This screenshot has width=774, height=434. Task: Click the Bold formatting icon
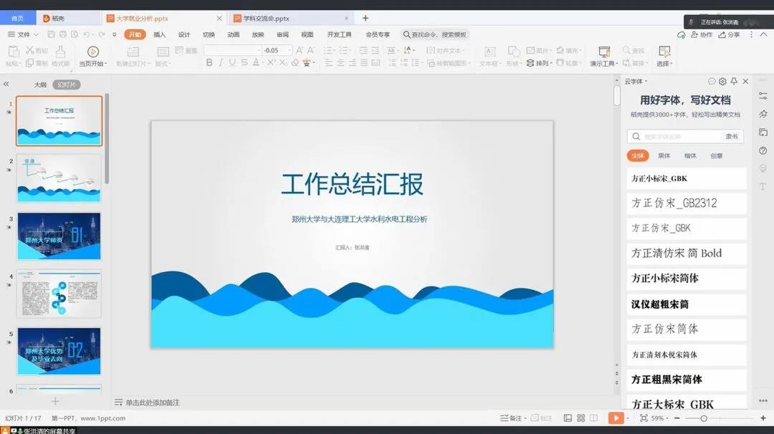pyautogui.click(x=209, y=63)
